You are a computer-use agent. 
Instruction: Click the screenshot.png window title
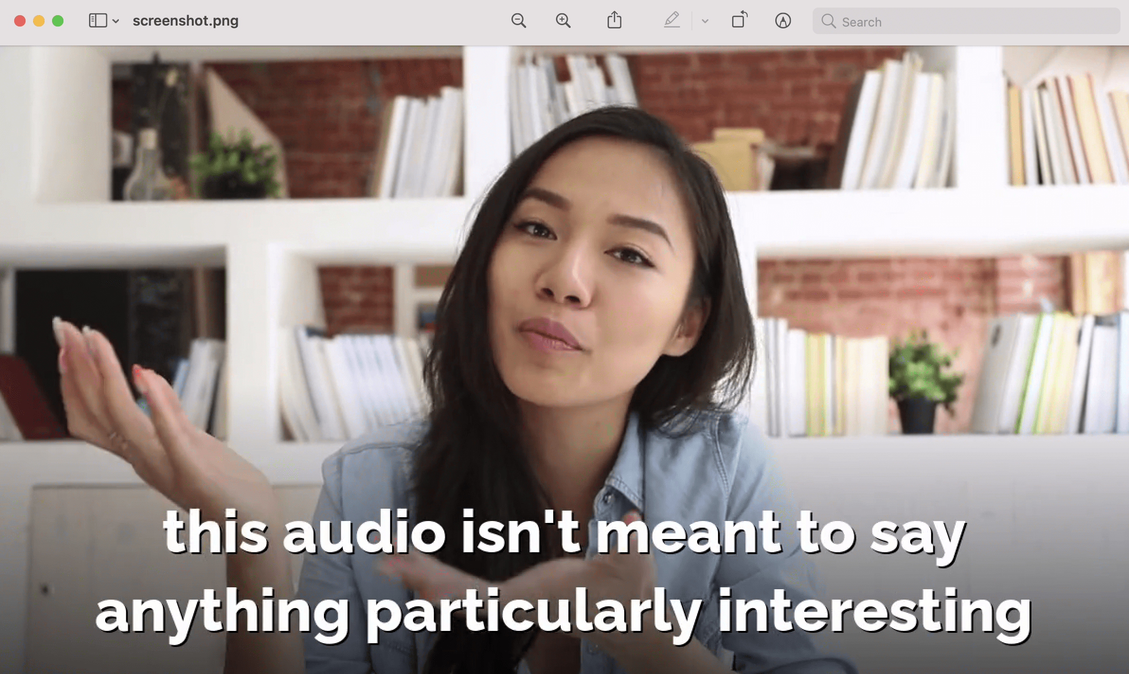tap(185, 21)
